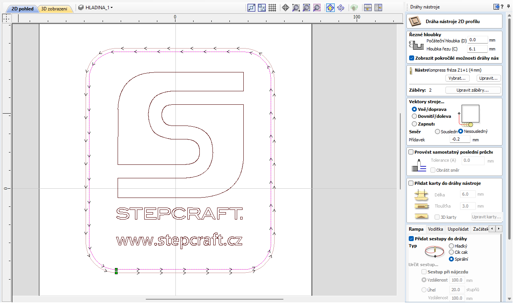Click Vybrat... tool button

click(x=457, y=78)
